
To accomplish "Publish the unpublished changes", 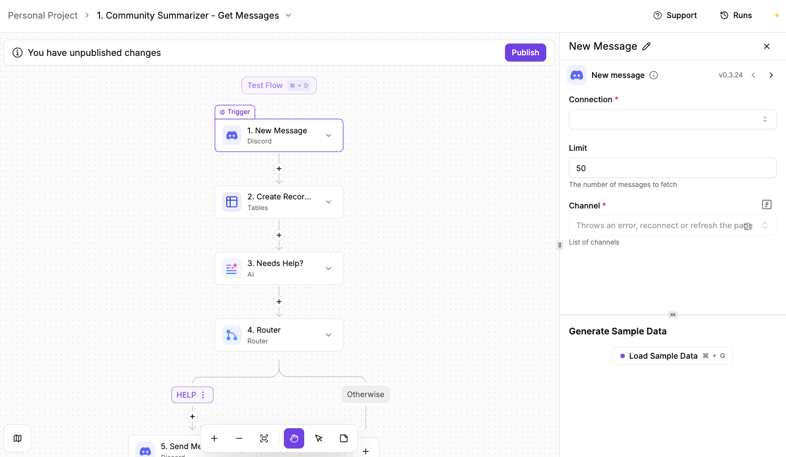I will (525, 52).
